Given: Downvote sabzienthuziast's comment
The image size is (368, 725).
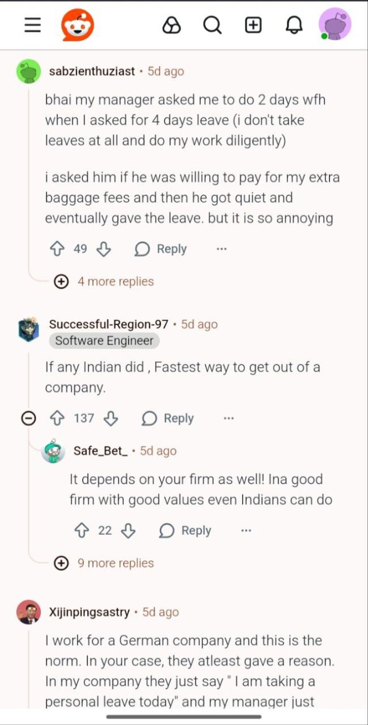Looking at the screenshot, I should (x=102, y=249).
